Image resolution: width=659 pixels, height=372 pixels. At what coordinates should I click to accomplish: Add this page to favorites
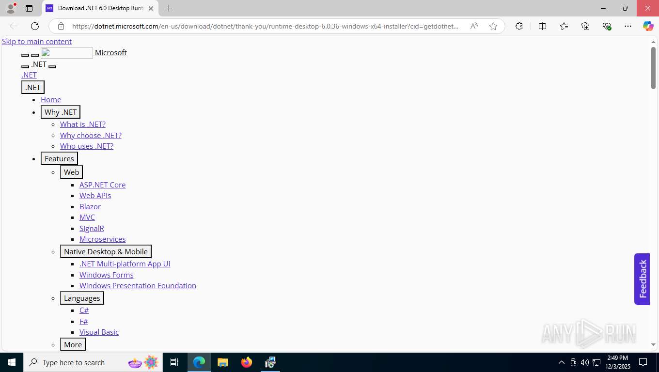pos(493,26)
